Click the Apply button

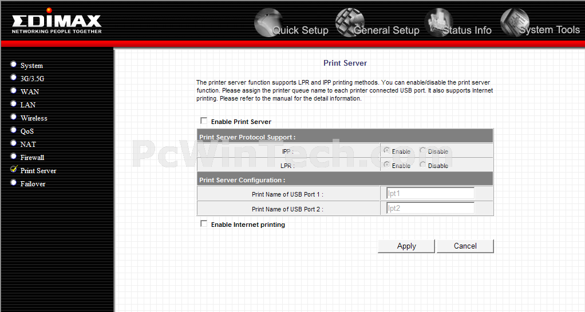[406, 246]
